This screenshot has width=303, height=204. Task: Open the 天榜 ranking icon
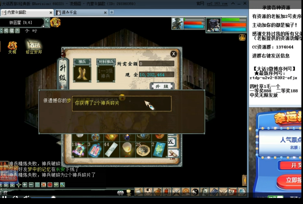click(x=12, y=46)
